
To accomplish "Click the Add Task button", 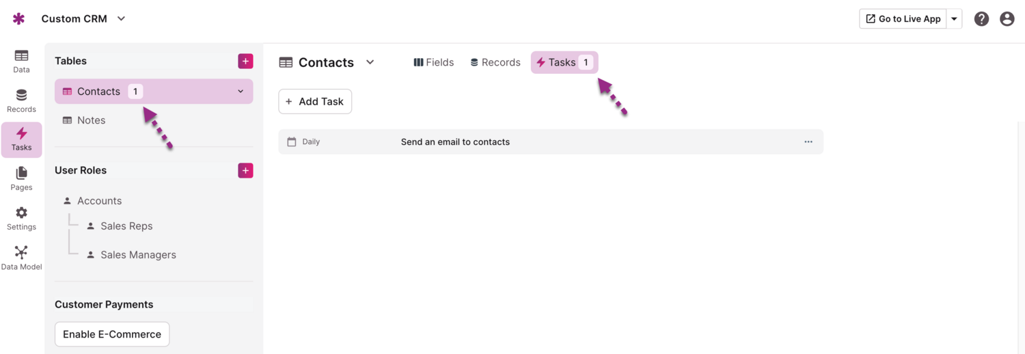I will pos(315,101).
